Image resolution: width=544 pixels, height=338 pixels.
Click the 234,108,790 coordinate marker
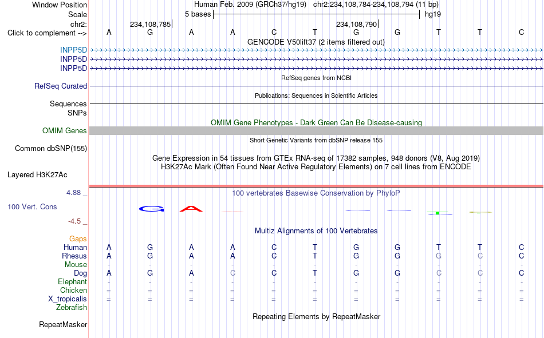[356, 24]
